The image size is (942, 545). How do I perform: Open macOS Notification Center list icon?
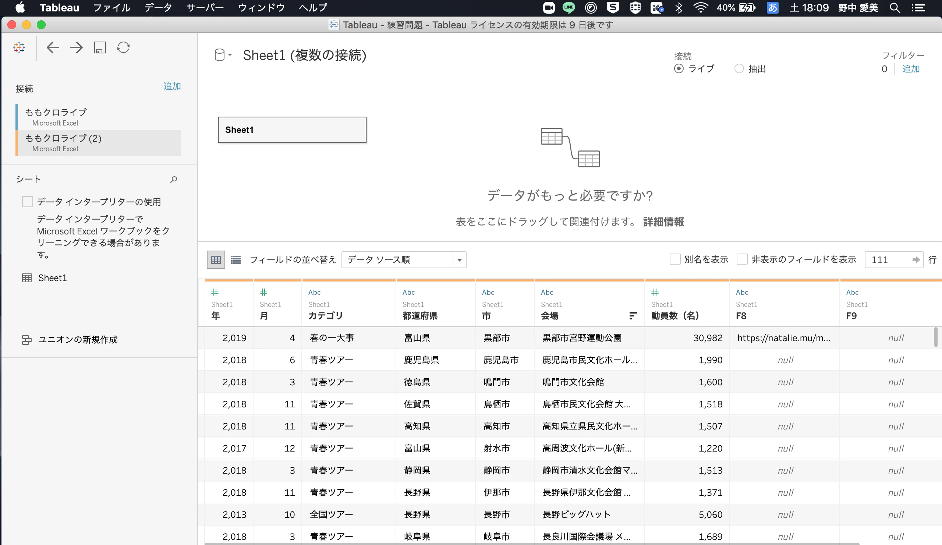pos(918,7)
